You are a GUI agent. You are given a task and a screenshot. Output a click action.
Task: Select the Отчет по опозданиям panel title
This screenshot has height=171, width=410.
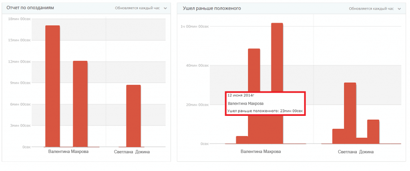(30, 8)
